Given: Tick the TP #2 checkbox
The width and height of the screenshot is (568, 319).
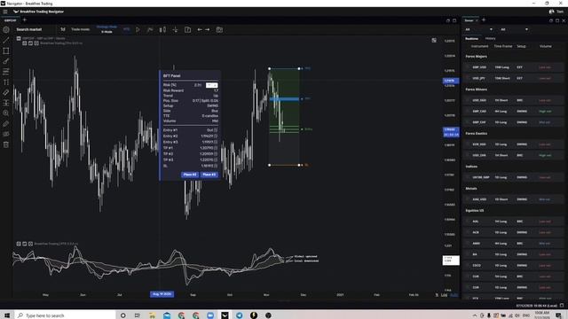Looking at the screenshot, I should point(216,153).
